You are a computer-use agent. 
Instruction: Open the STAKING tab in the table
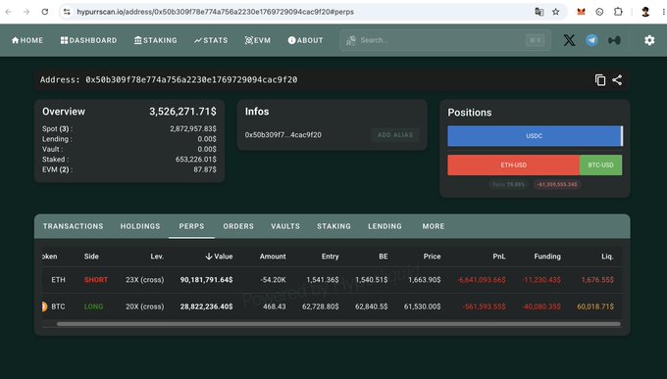pos(333,226)
